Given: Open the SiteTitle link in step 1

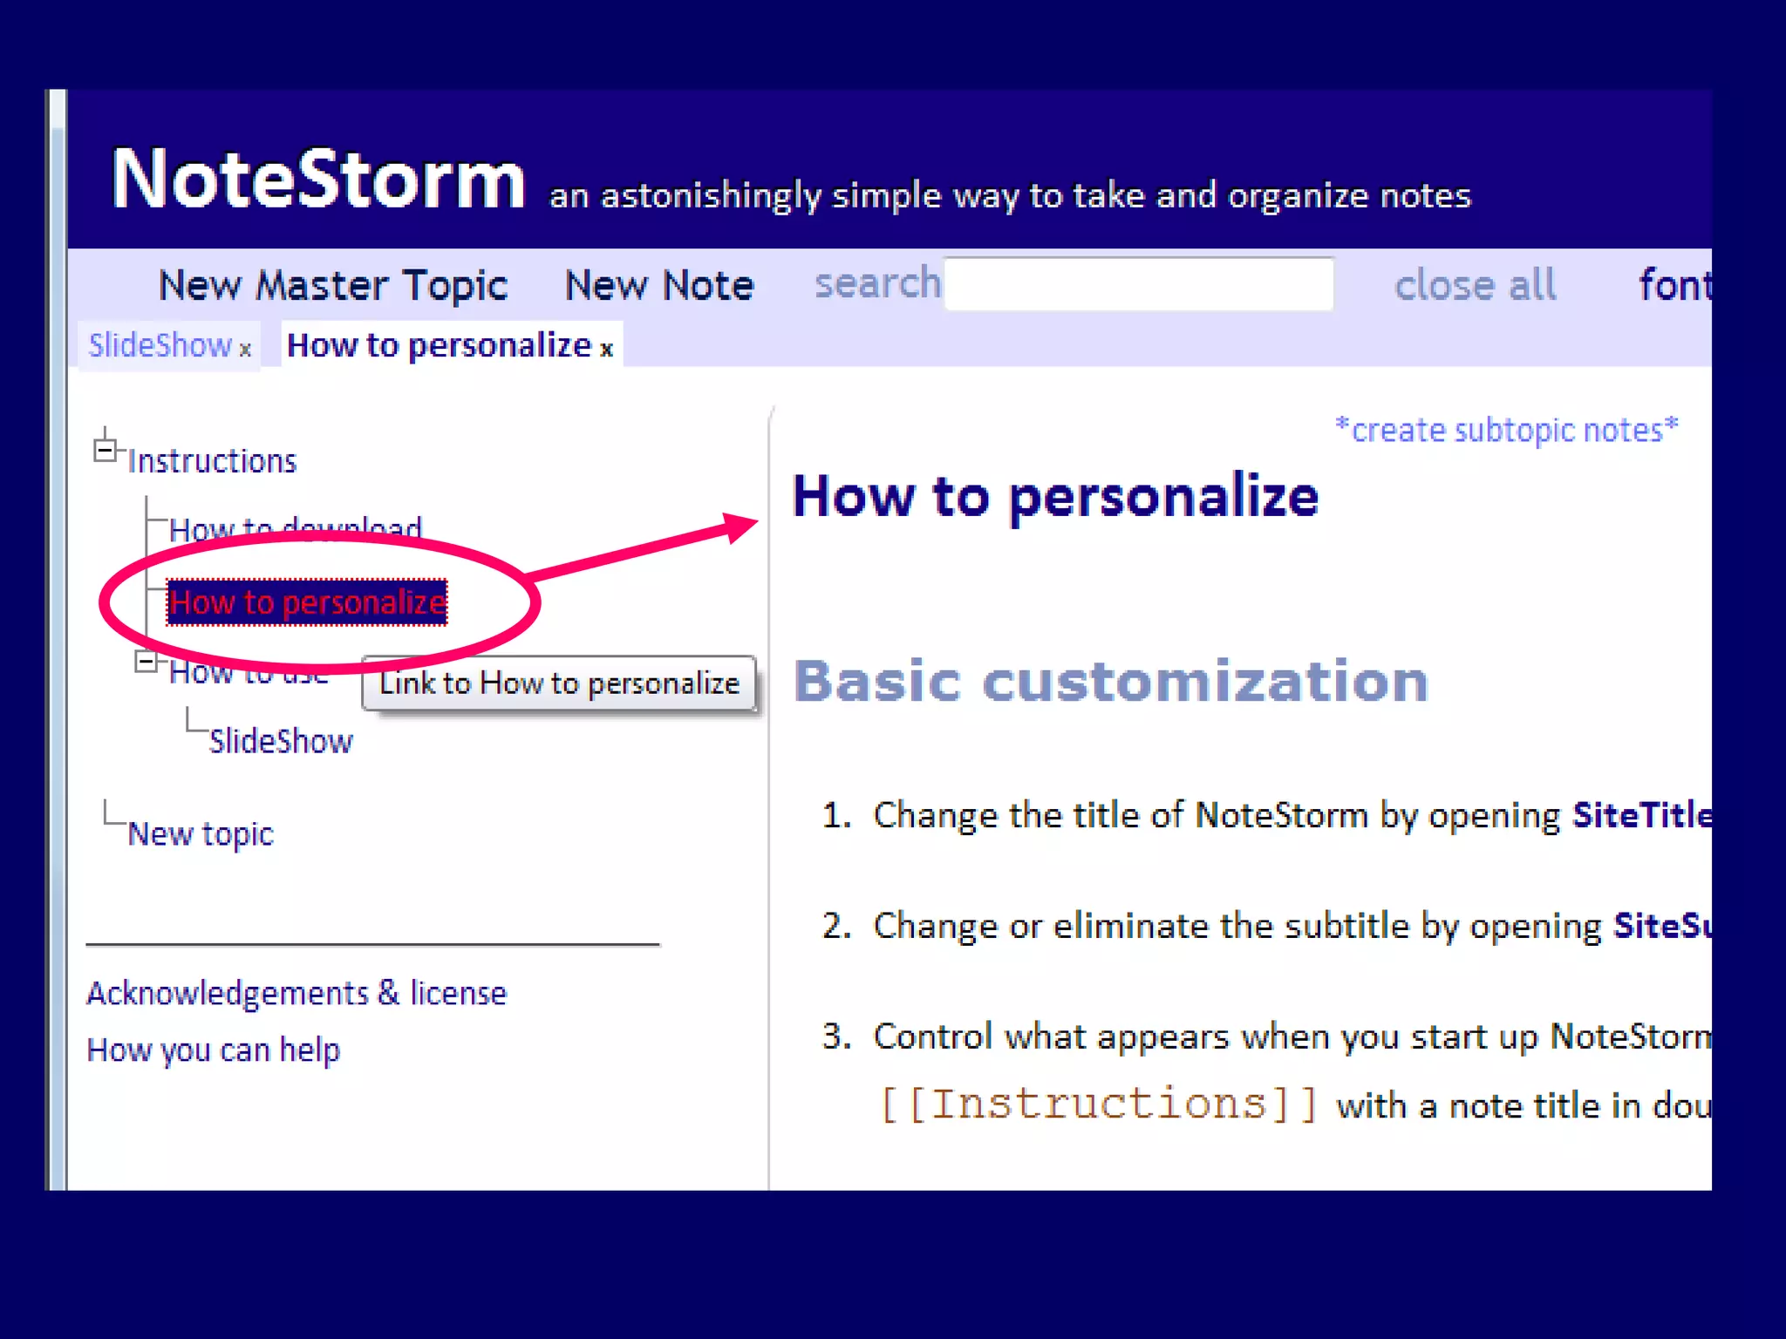Looking at the screenshot, I should click(1639, 814).
